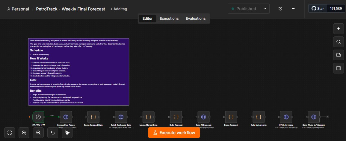Fit workflow to view
This screenshot has width=346, height=141.
click(10, 133)
